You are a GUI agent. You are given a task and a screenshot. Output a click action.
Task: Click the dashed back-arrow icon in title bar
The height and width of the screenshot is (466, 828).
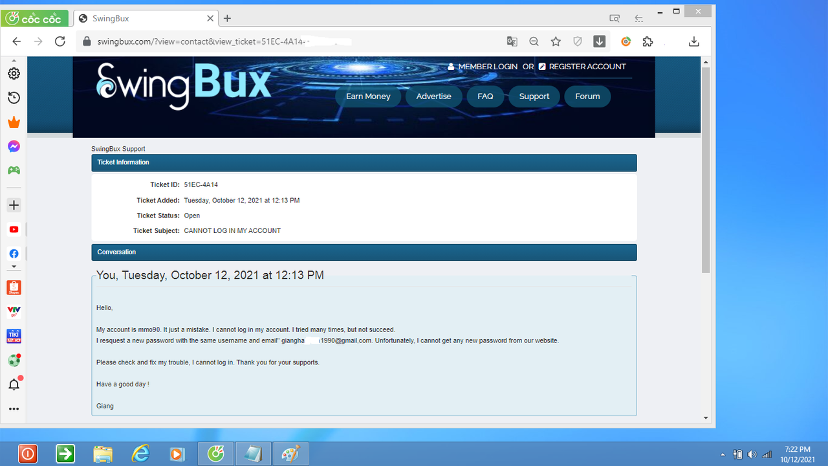[638, 18]
